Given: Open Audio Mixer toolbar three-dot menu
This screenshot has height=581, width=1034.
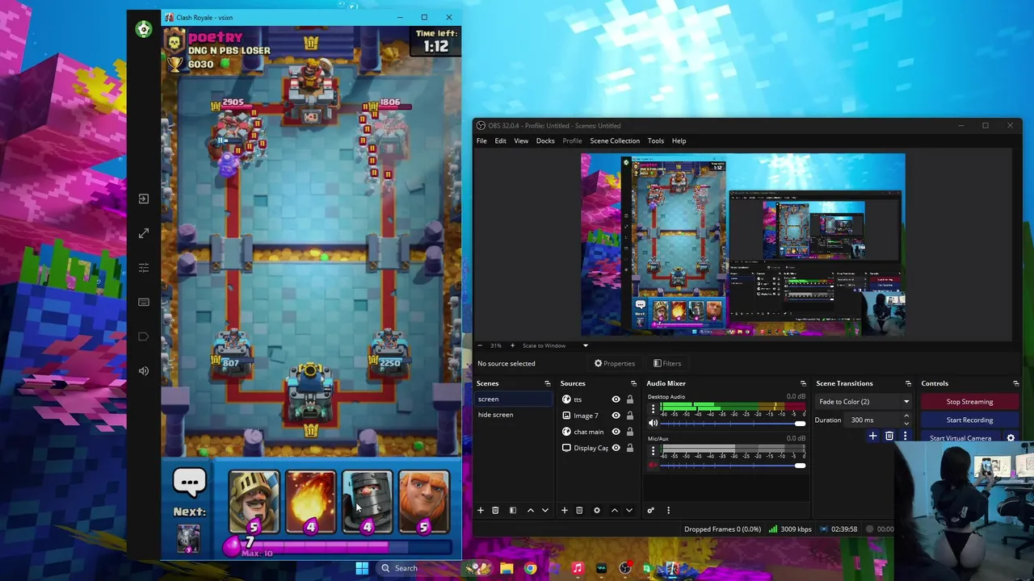Looking at the screenshot, I should pos(668,510).
